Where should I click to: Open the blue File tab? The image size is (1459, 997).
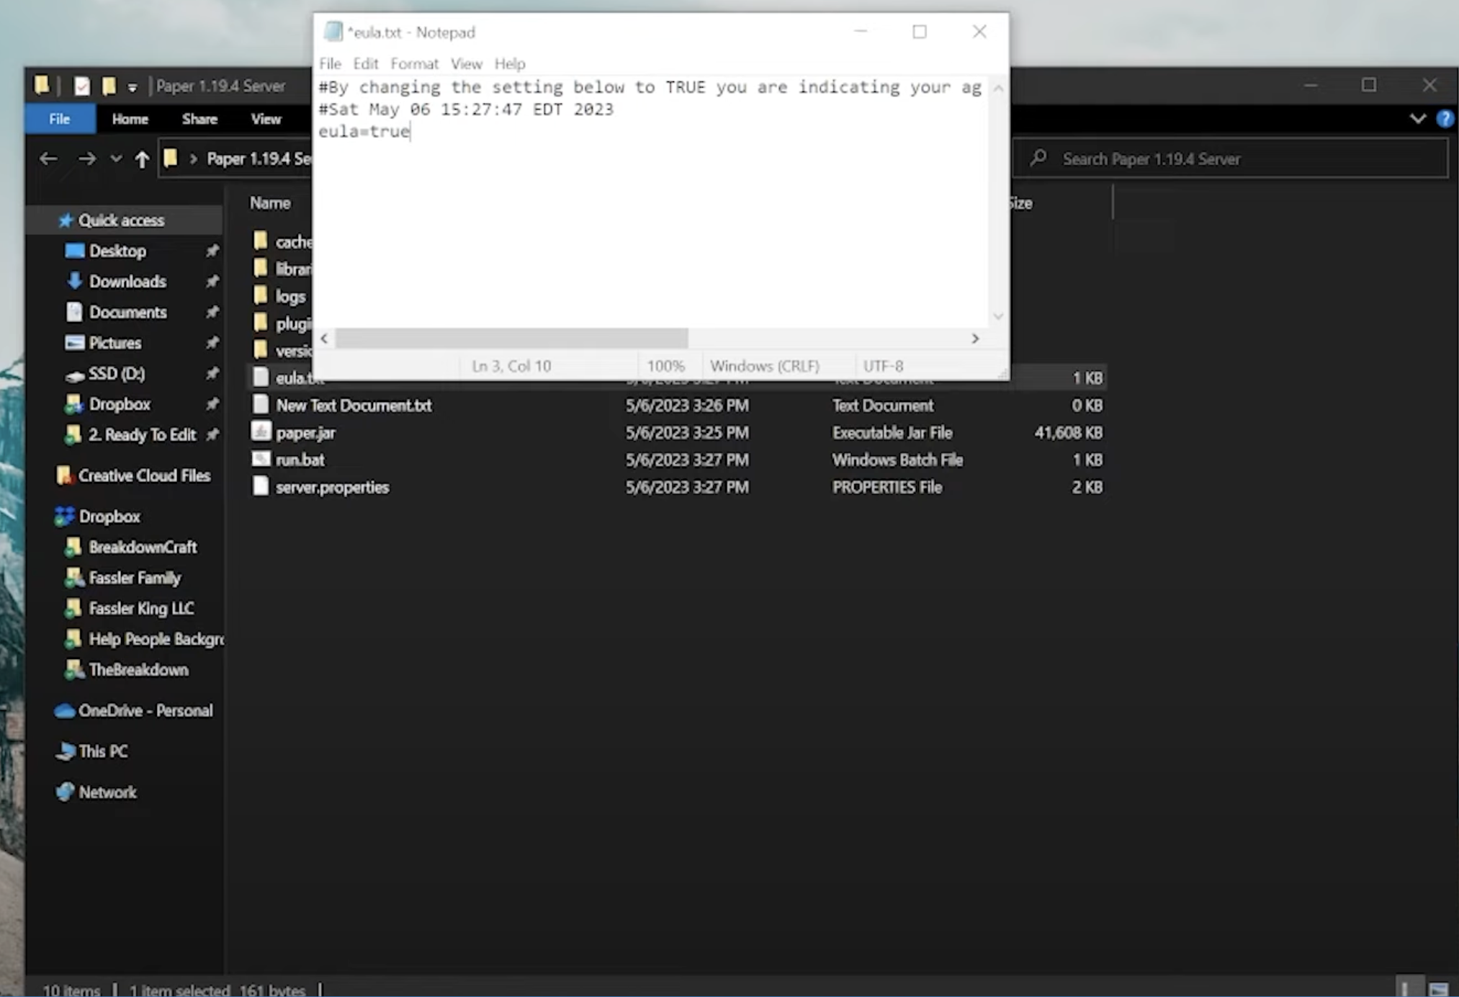pos(60,119)
